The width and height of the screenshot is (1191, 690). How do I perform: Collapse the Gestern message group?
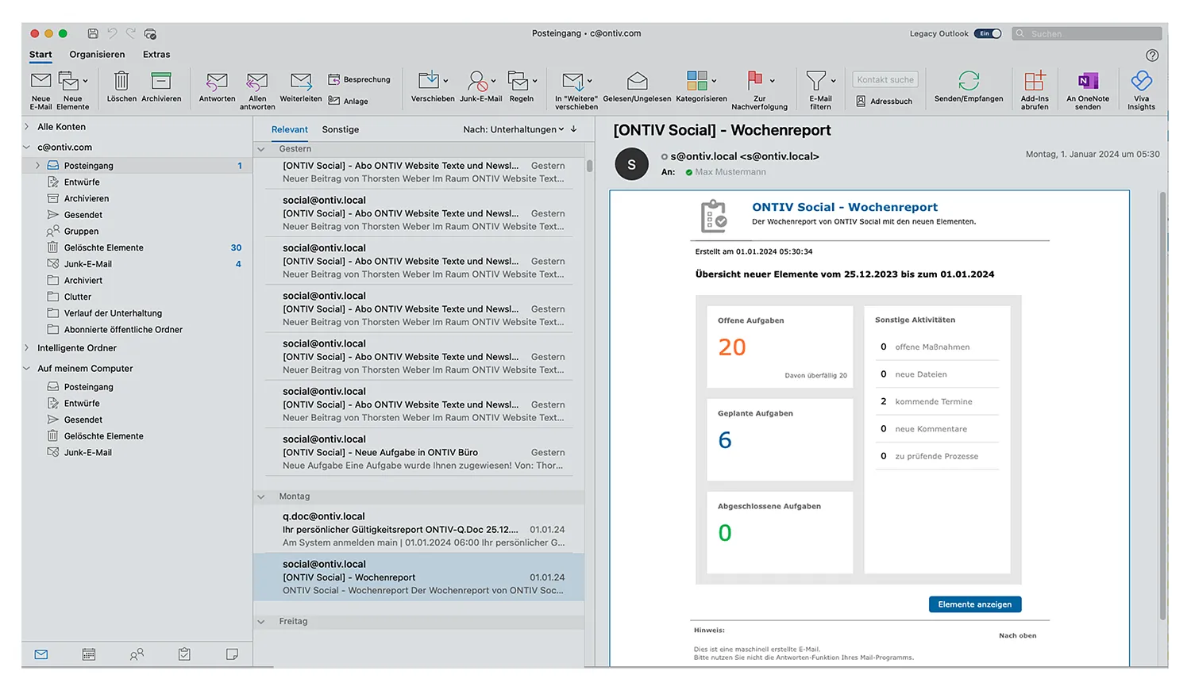point(261,149)
